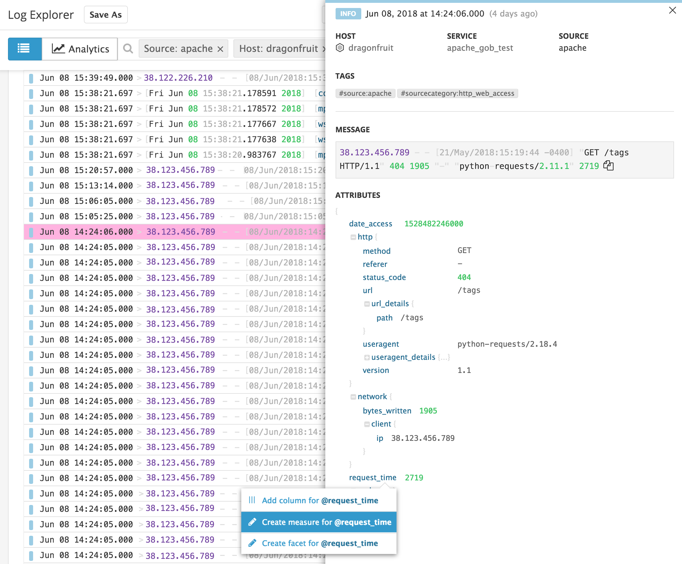
Task: Click the #source:apache tag
Action: (x=365, y=94)
